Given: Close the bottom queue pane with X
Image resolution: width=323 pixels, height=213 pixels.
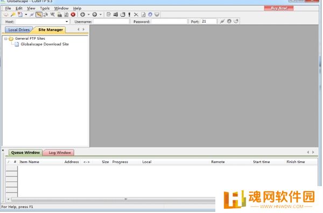Looking at the screenshot, I should pyautogui.click(x=3, y=151).
